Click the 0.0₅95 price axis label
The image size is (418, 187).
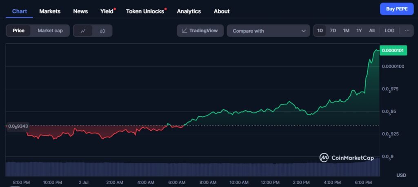tap(389, 111)
